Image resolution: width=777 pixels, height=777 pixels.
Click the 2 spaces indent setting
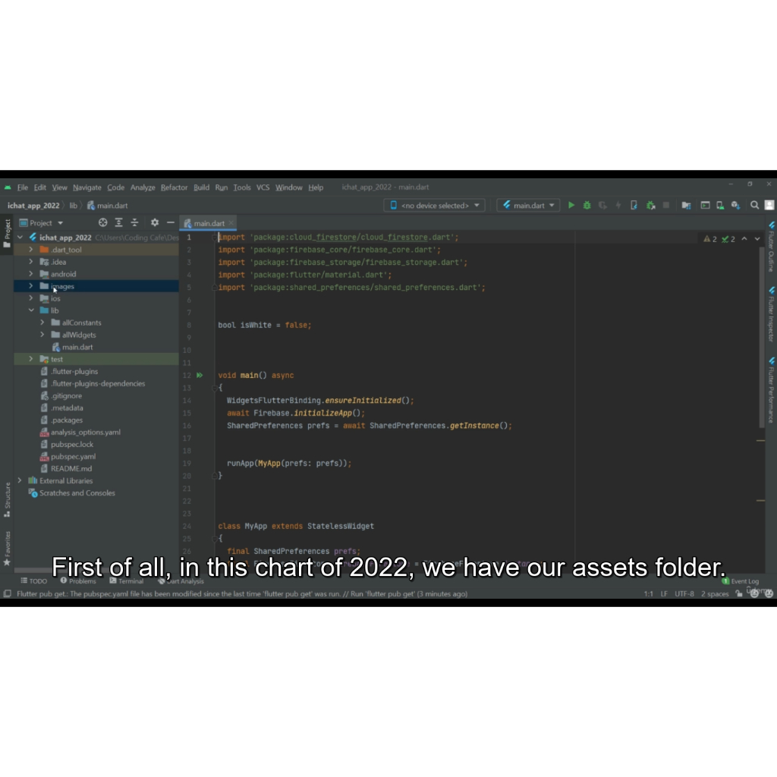(715, 593)
